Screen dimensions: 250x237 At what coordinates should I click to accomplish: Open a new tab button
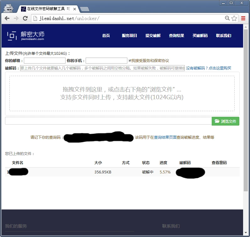click(x=84, y=9)
